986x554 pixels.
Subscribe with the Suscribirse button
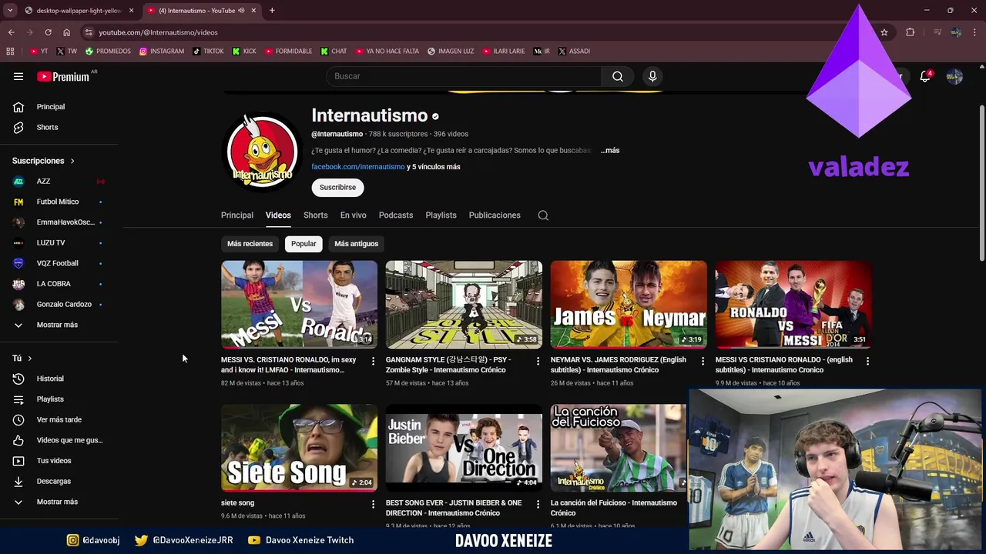(x=337, y=188)
